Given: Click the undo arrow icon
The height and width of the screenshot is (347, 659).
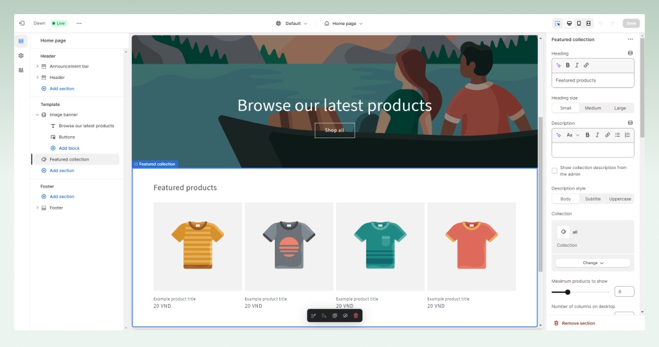Looking at the screenshot, I should (x=600, y=24).
